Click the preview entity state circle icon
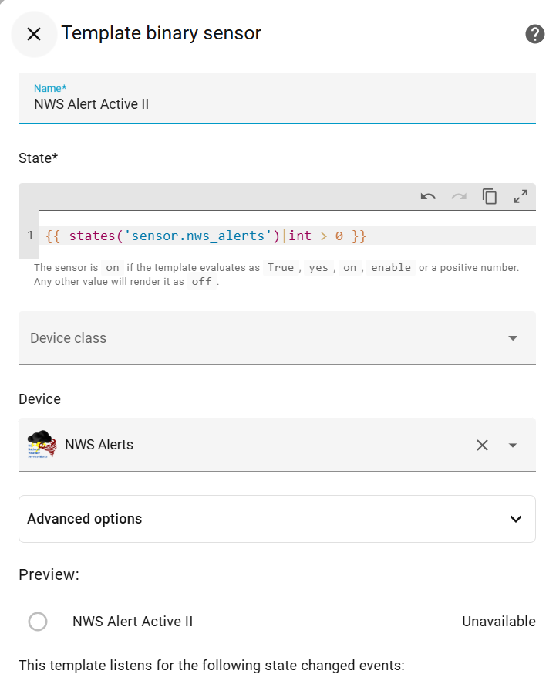Image resolution: width=556 pixels, height=688 pixels. tap(38, 622)
